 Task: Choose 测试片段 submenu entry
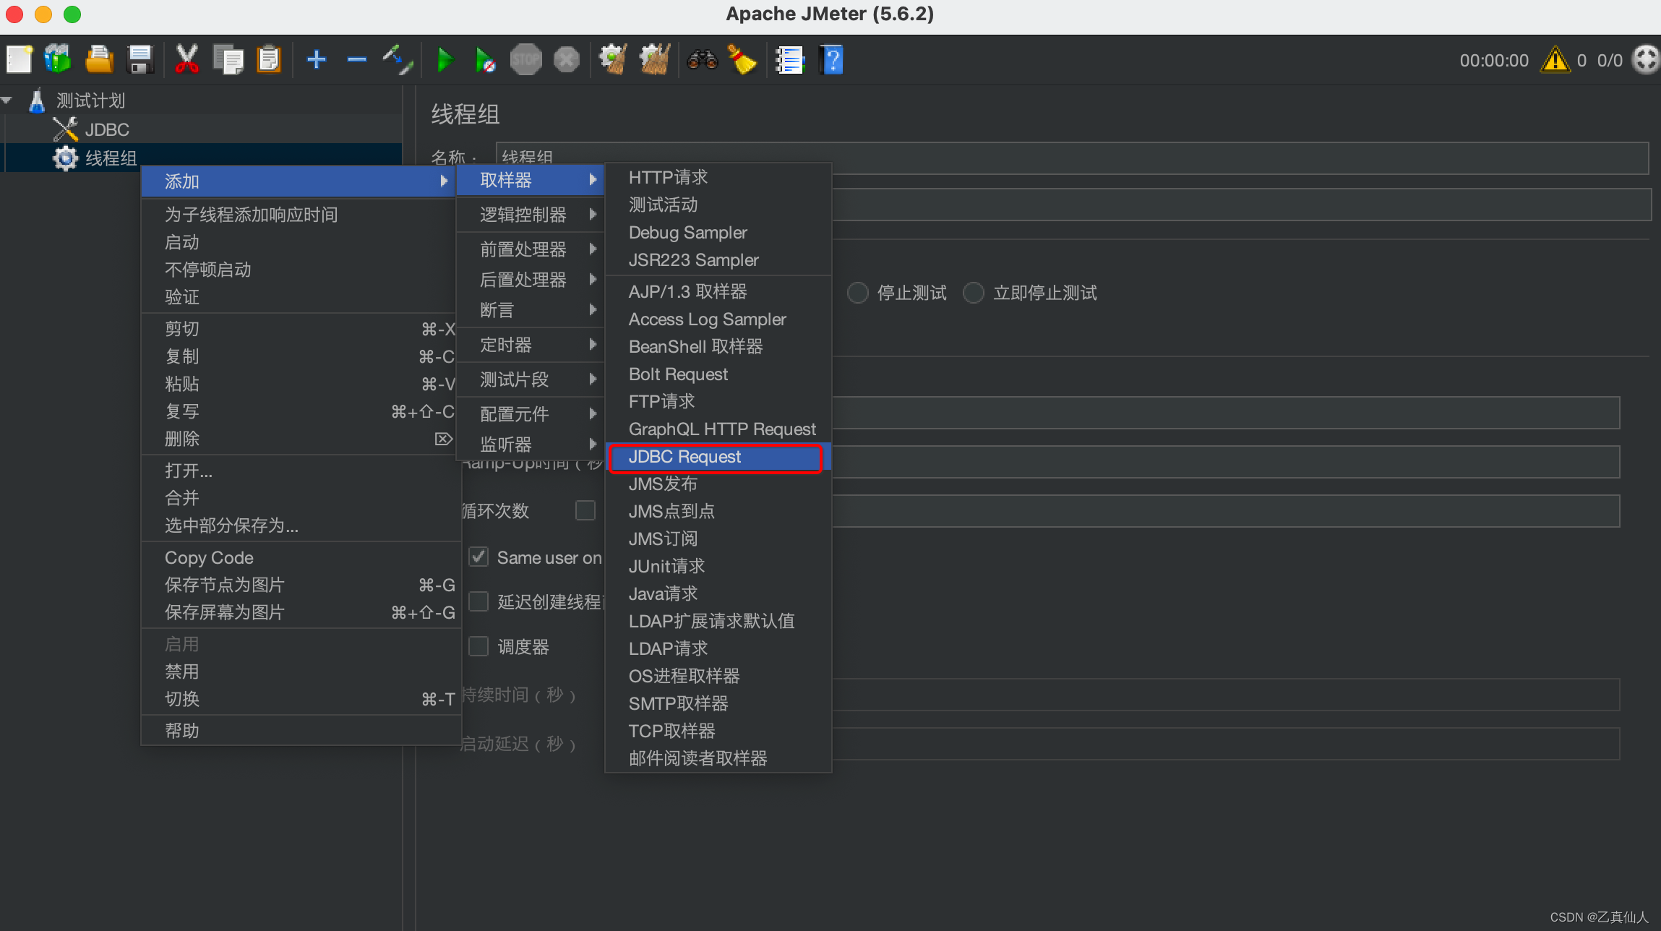(x=531, y=379)
